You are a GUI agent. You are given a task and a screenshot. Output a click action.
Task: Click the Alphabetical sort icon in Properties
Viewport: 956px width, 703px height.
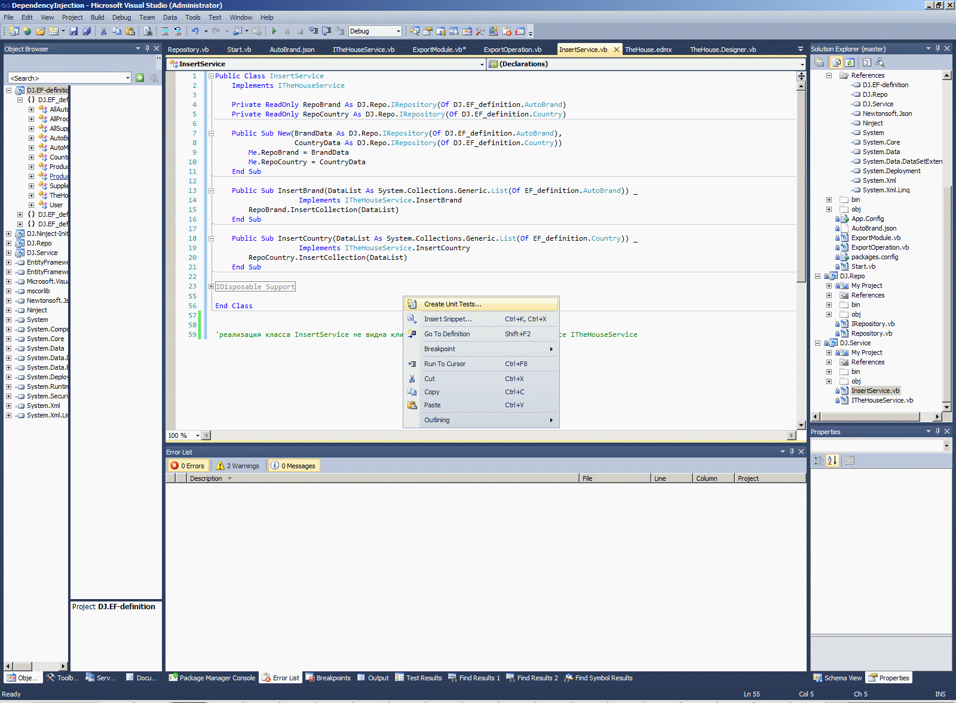coord(832,461)
